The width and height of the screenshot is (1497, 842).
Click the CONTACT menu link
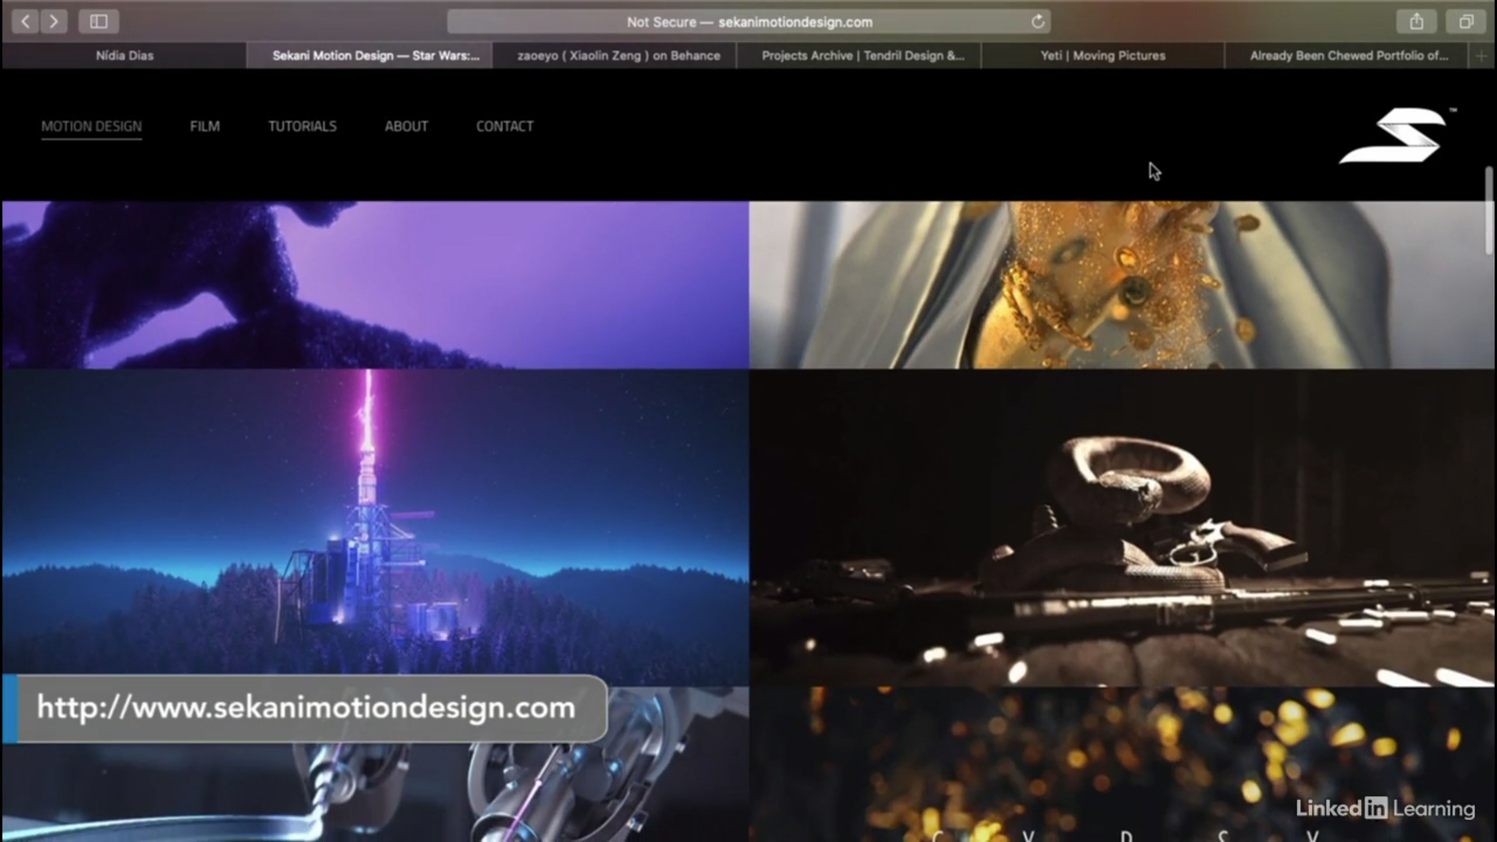504,126
